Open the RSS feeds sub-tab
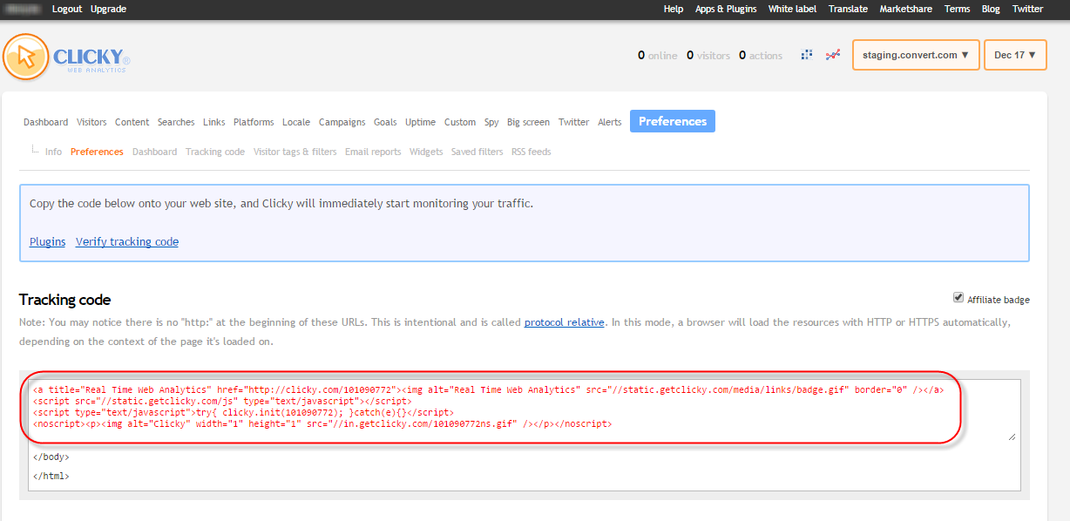1070x521 pixels. click(x=531, y=151)
